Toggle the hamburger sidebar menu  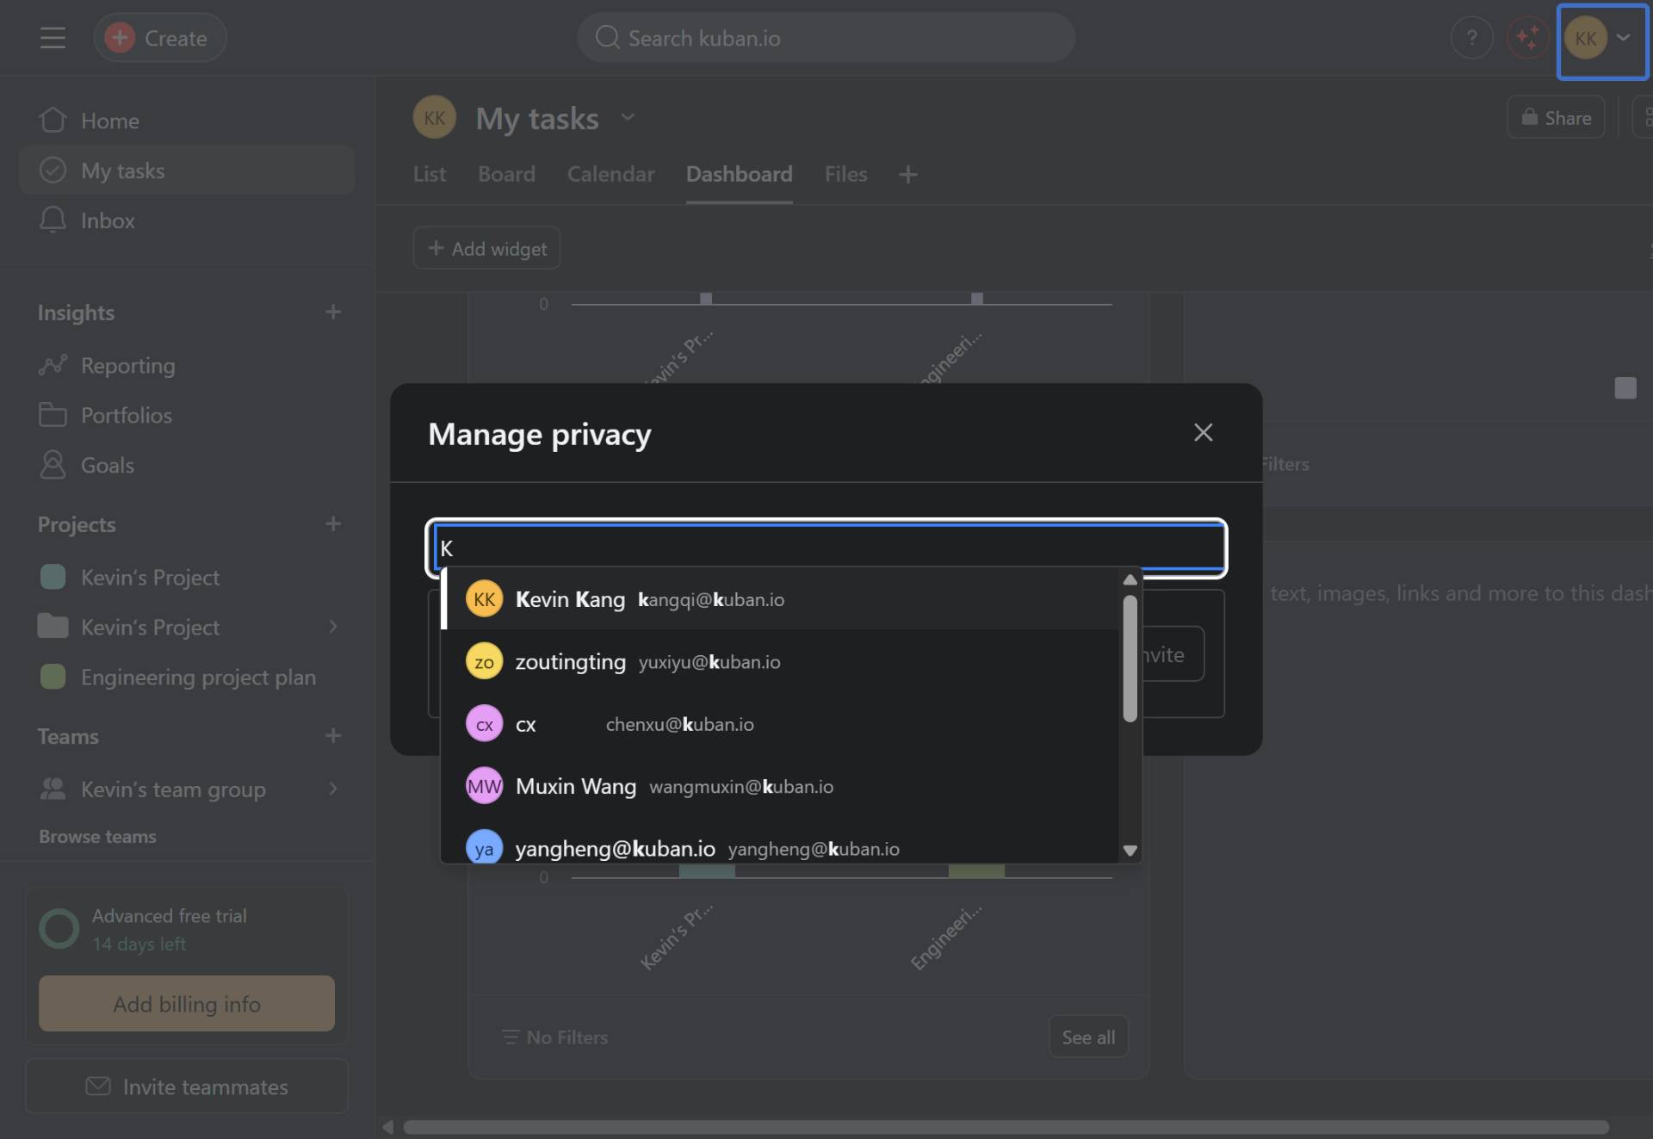pos(53,38)
